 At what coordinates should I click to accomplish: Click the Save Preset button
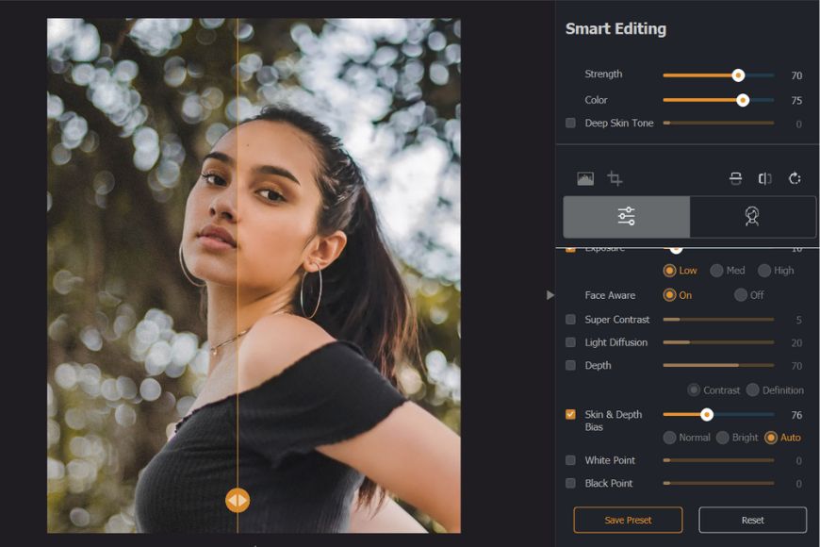tap(628, 520)
